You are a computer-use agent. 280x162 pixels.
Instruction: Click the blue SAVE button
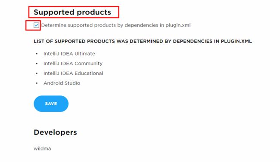pos(51,104)
